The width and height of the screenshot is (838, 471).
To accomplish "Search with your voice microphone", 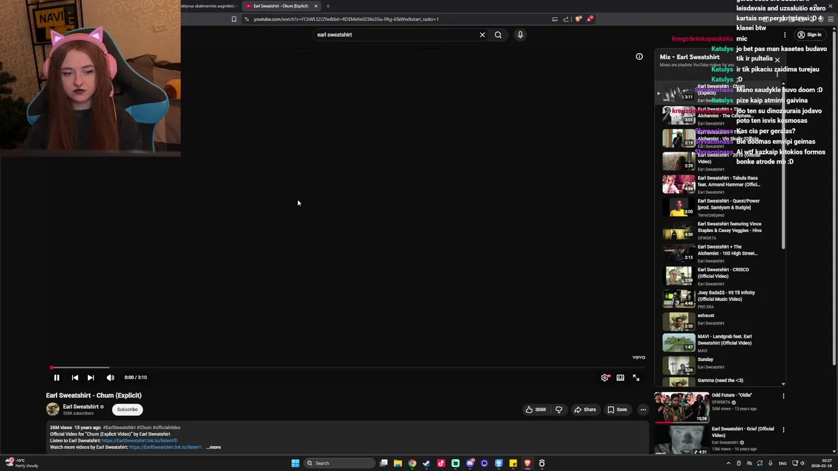I will [520, 35].
